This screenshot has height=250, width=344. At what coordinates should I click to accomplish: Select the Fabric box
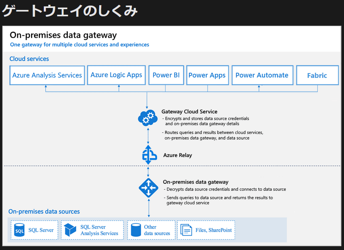317,75
